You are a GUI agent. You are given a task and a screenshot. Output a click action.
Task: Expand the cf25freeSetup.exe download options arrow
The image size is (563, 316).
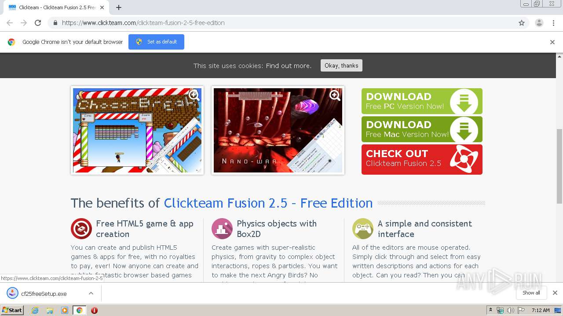click(x=91, y=293)
